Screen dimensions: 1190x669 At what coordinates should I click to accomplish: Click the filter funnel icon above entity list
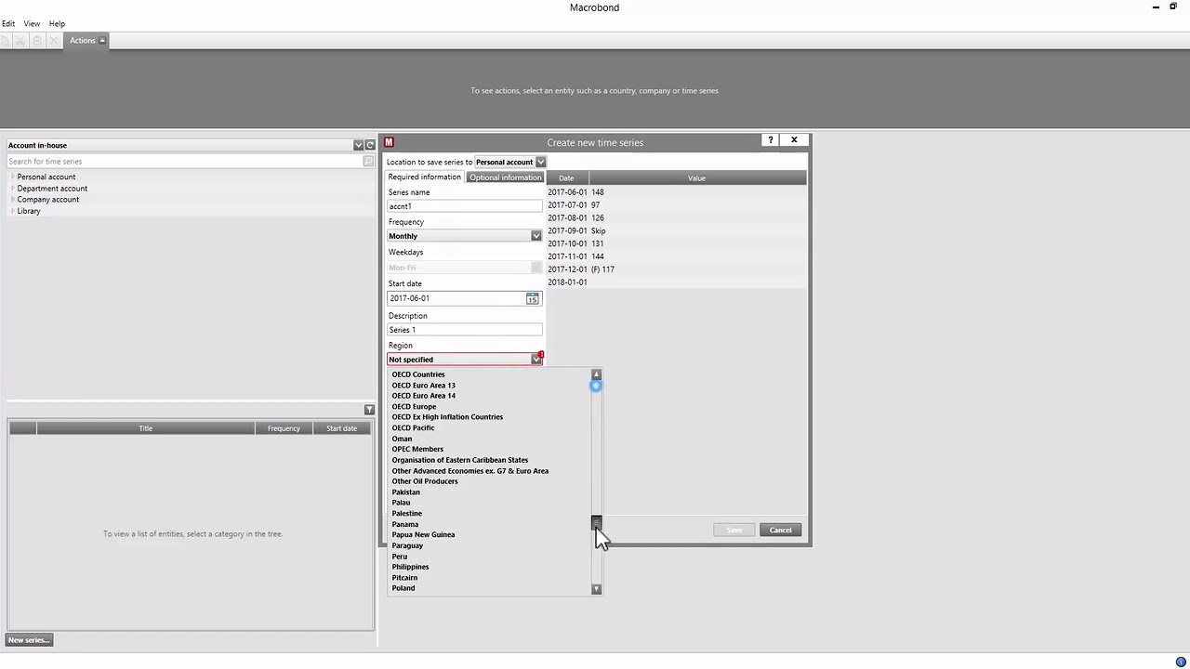(369, 410)
